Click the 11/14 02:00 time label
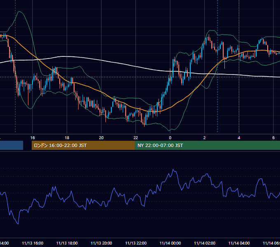The width and height of the screenshot is (280, 247). tap(205, 243)
